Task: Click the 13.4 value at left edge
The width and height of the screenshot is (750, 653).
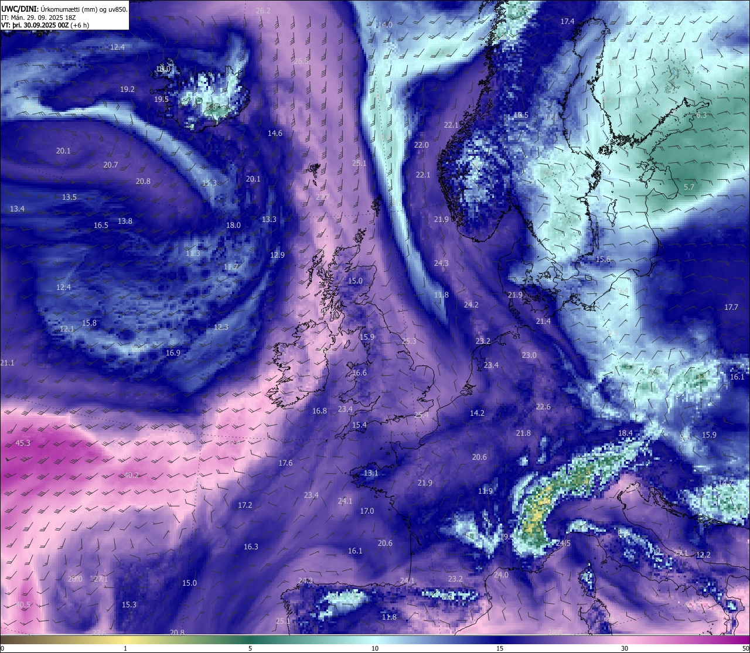Action: tap(17, 209)
